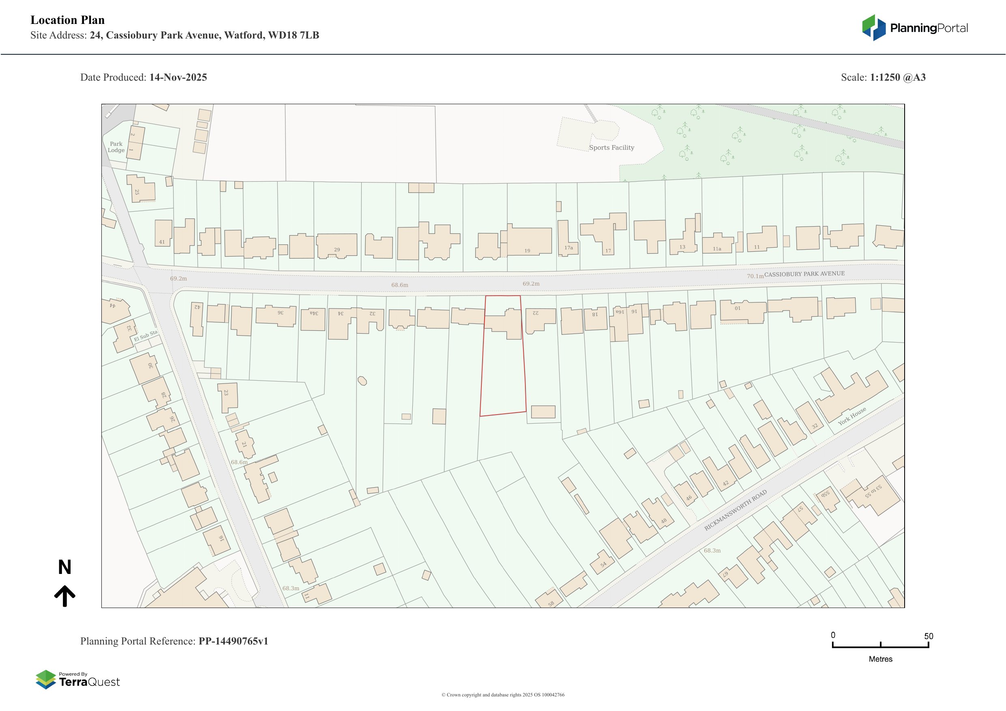Click the Date Produced 14-Nov-2025 text
The height and width of the screenshot is (711, 1006).
point(143,77)
